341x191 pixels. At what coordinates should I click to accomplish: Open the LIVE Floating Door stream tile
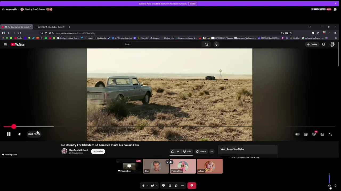(129, 166)
